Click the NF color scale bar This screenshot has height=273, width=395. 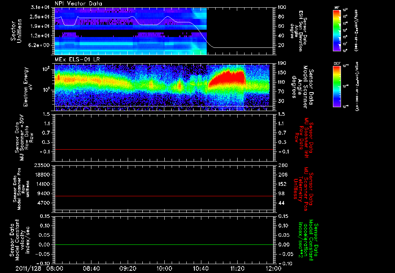coord(337,30)
